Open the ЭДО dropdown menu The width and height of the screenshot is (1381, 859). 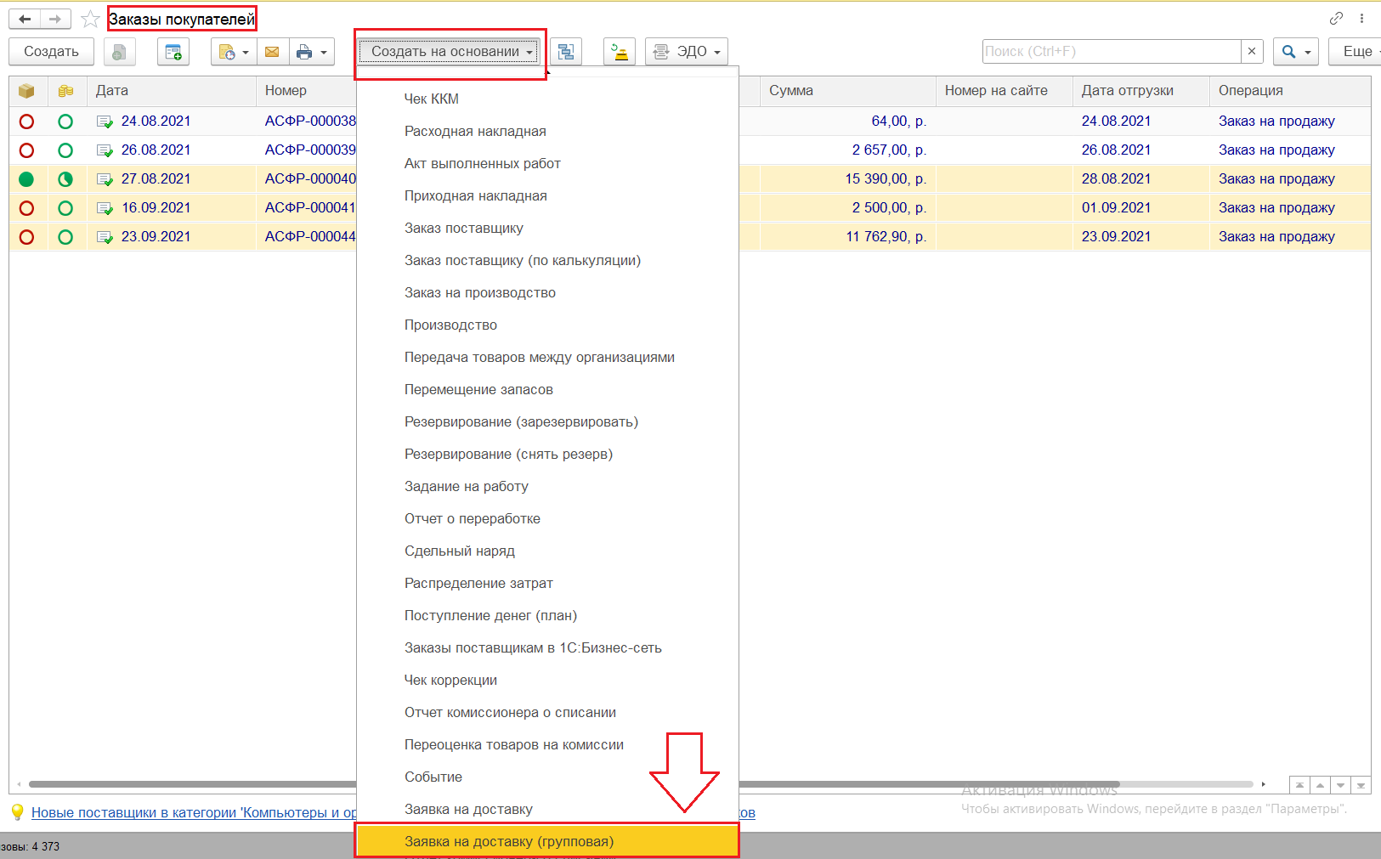(x=687, y=52)
